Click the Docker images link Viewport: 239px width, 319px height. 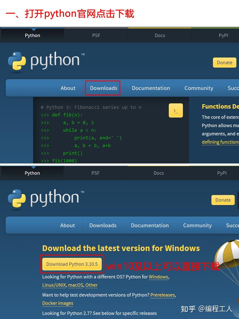coord(57,303)
